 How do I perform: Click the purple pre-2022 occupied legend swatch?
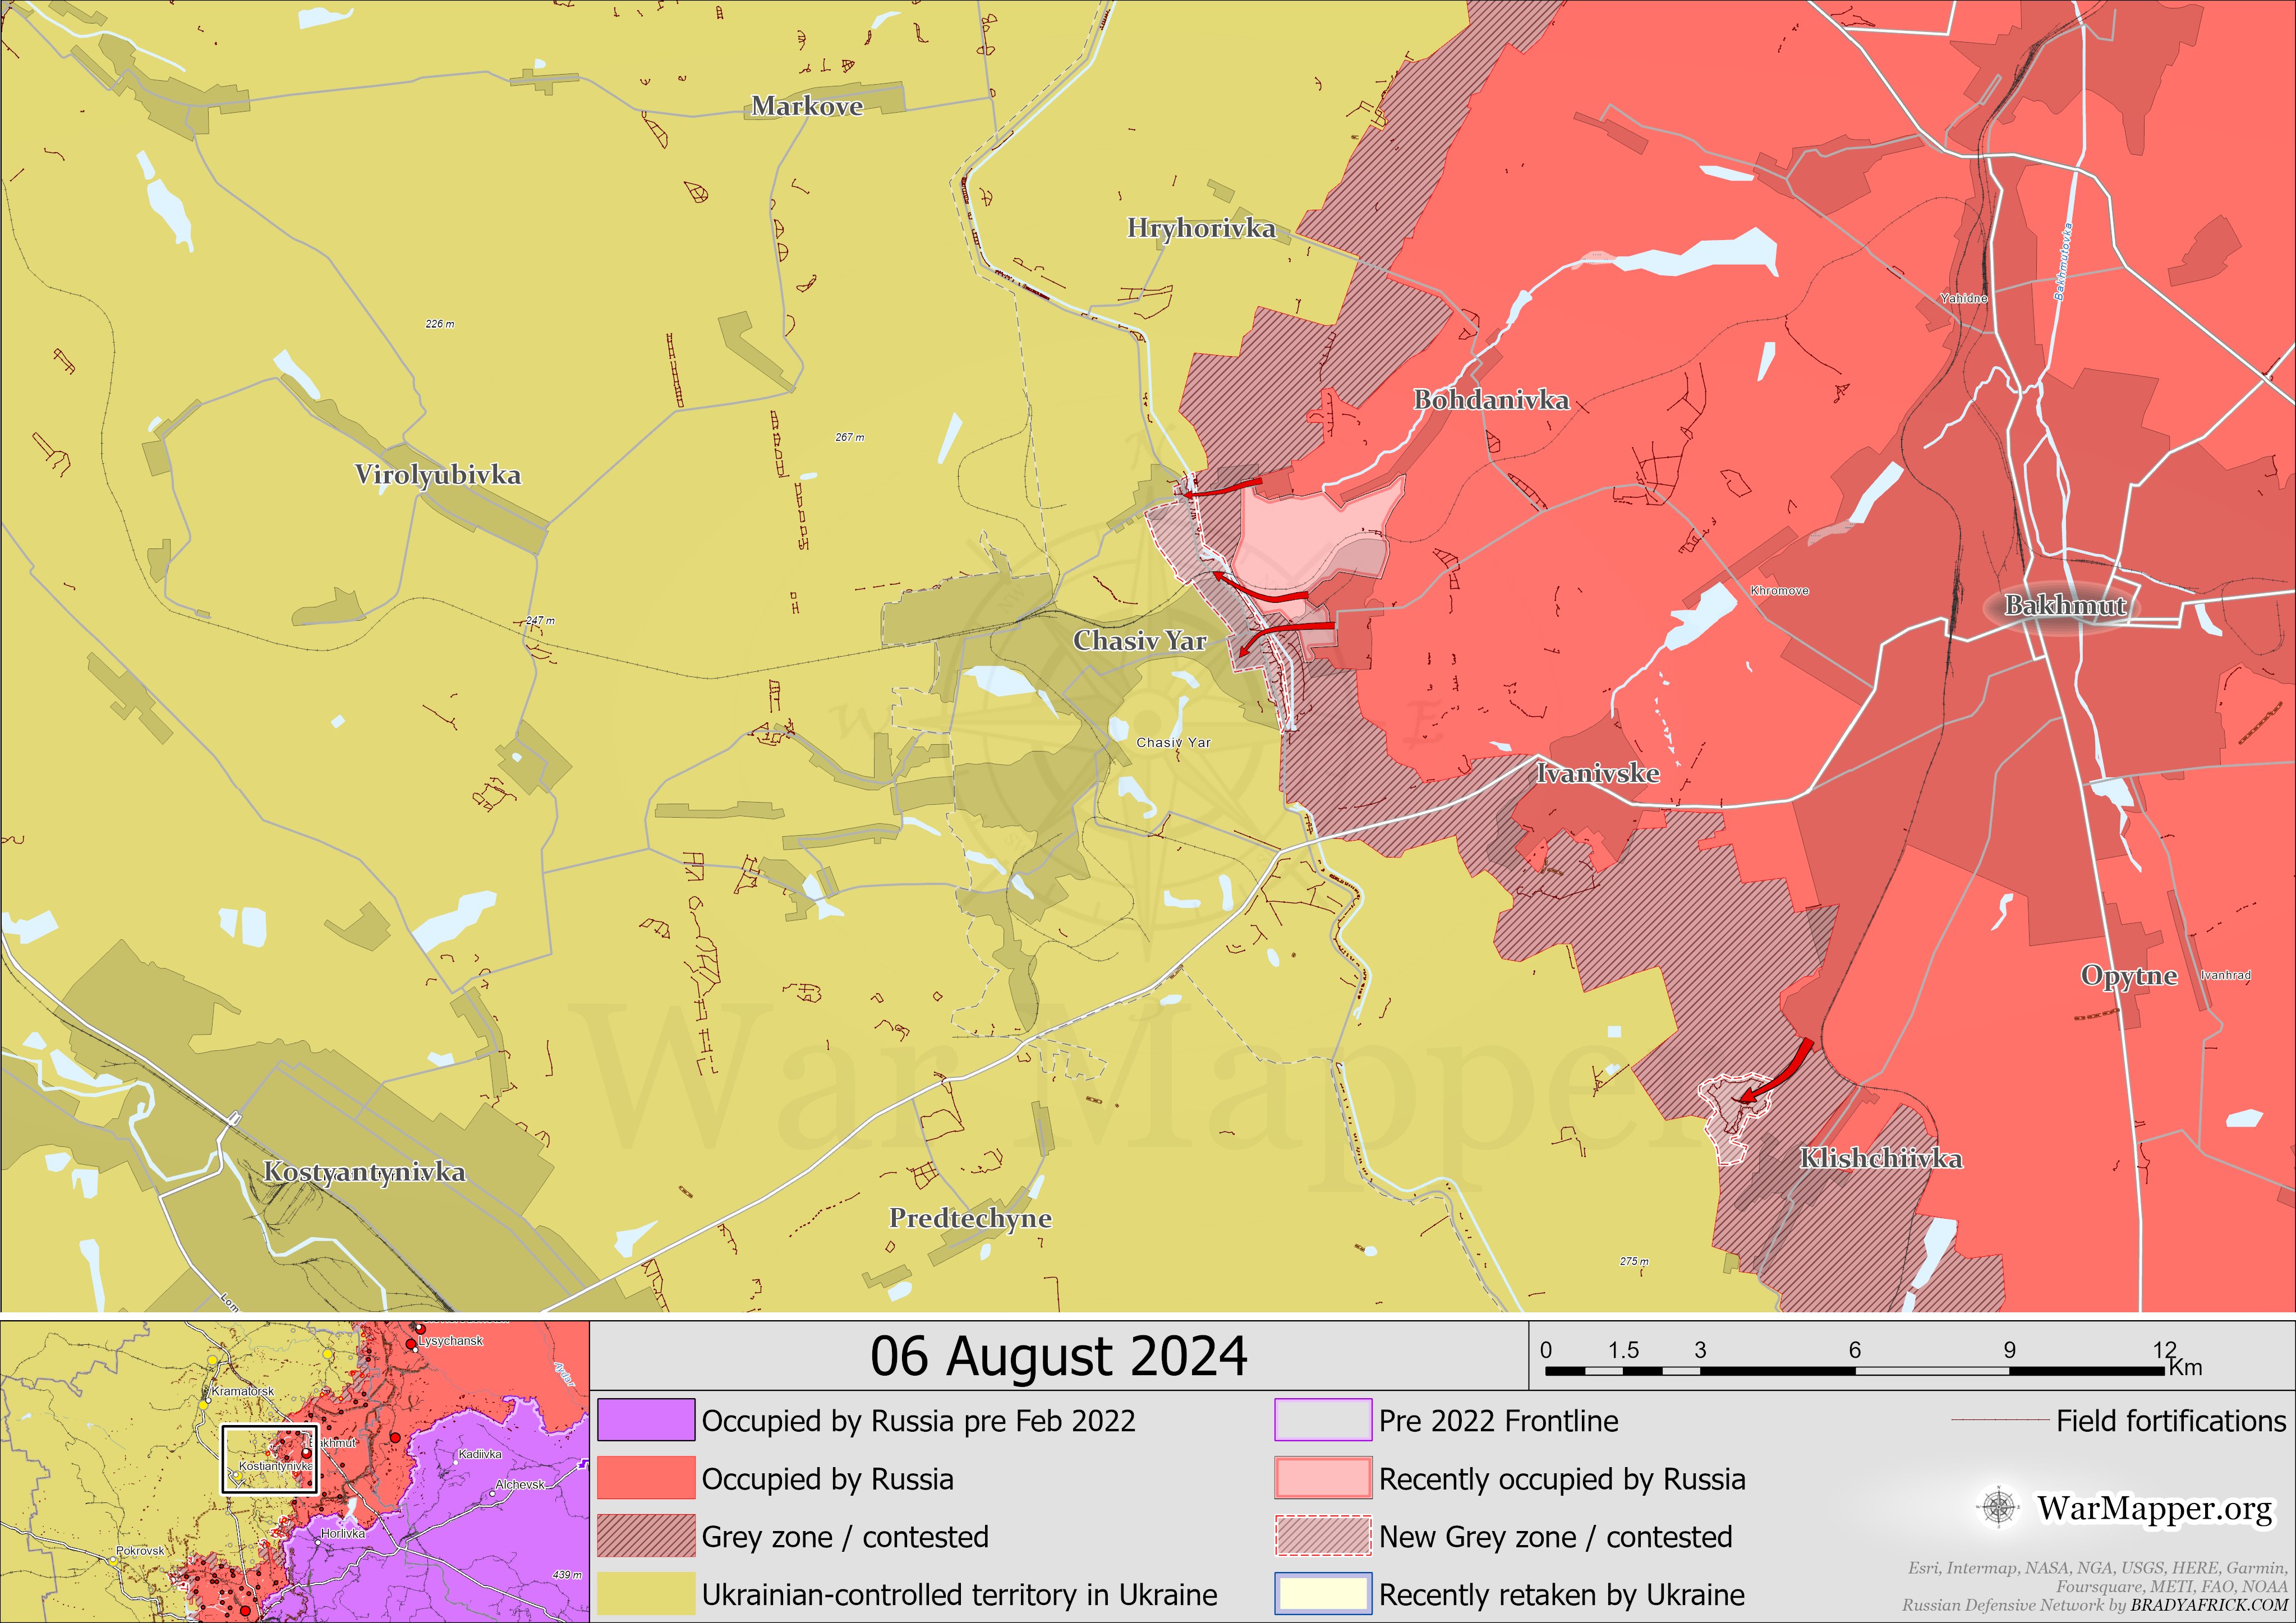coord(646,1420)
